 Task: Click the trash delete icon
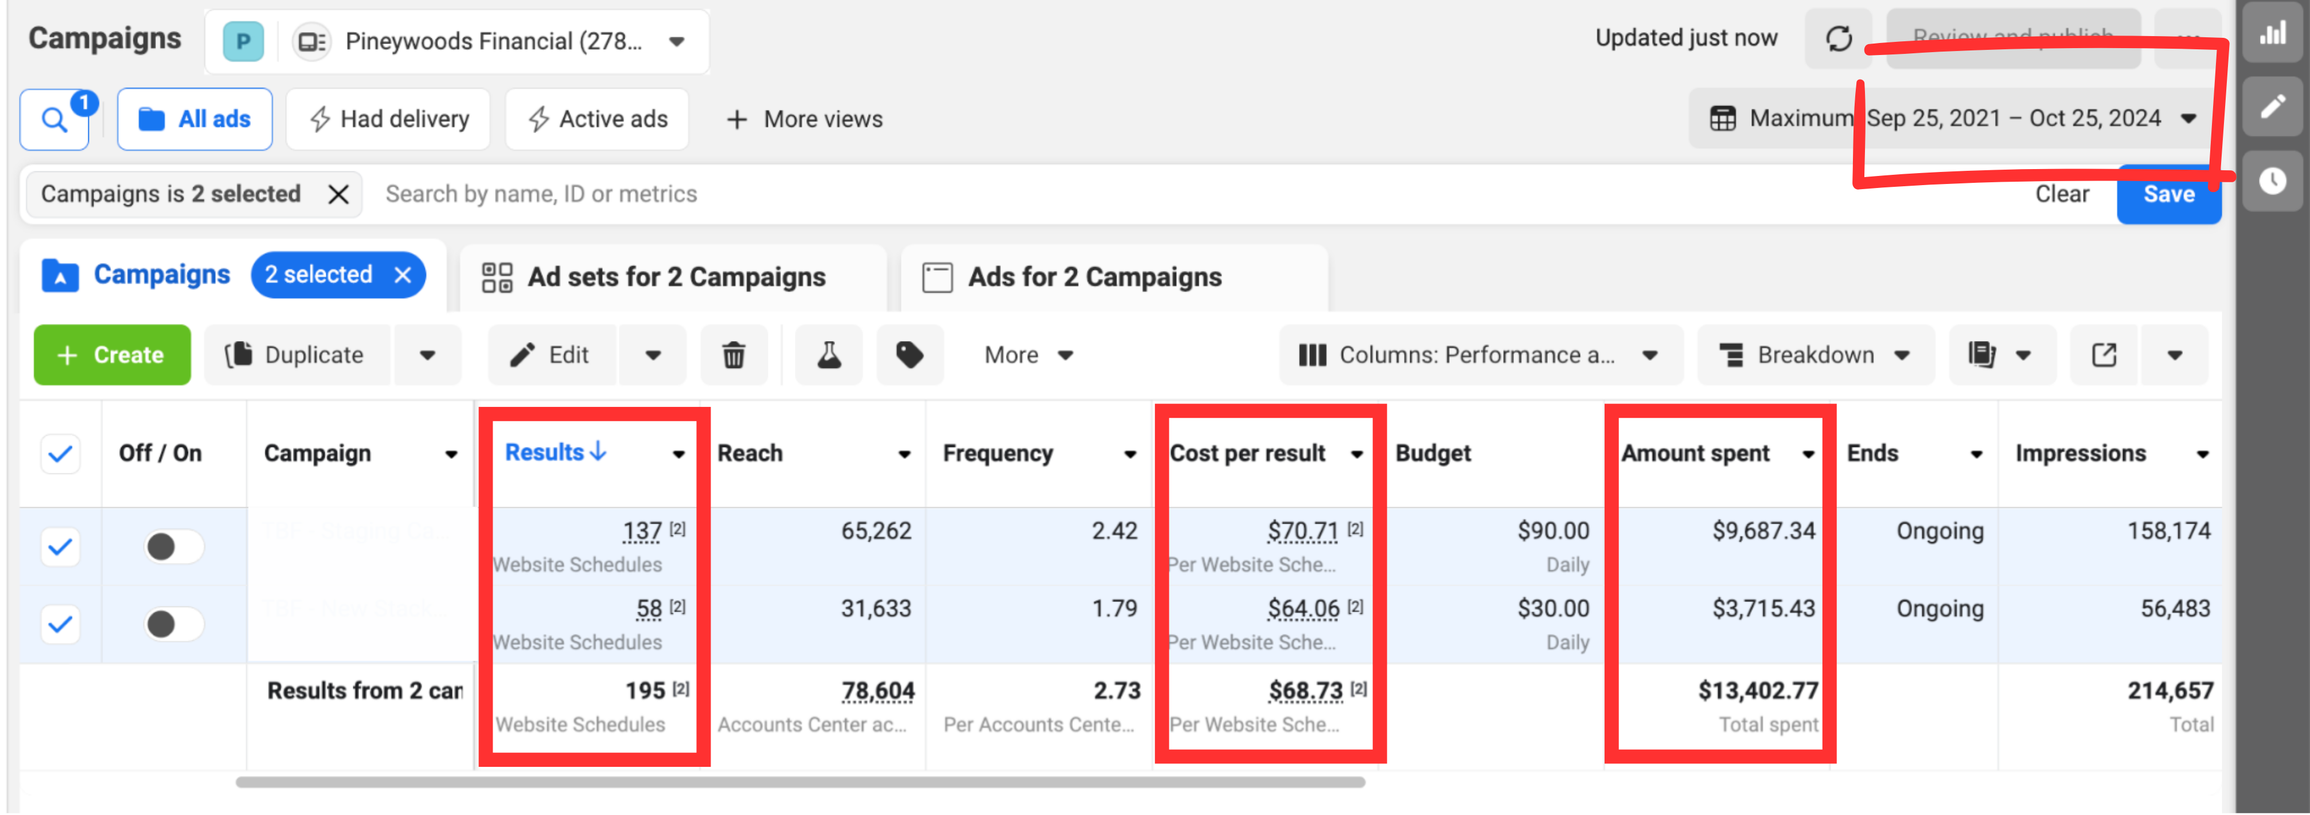tap(733, 355)
